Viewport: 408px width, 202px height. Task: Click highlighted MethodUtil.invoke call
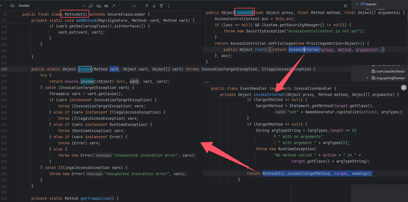(317, 173)
